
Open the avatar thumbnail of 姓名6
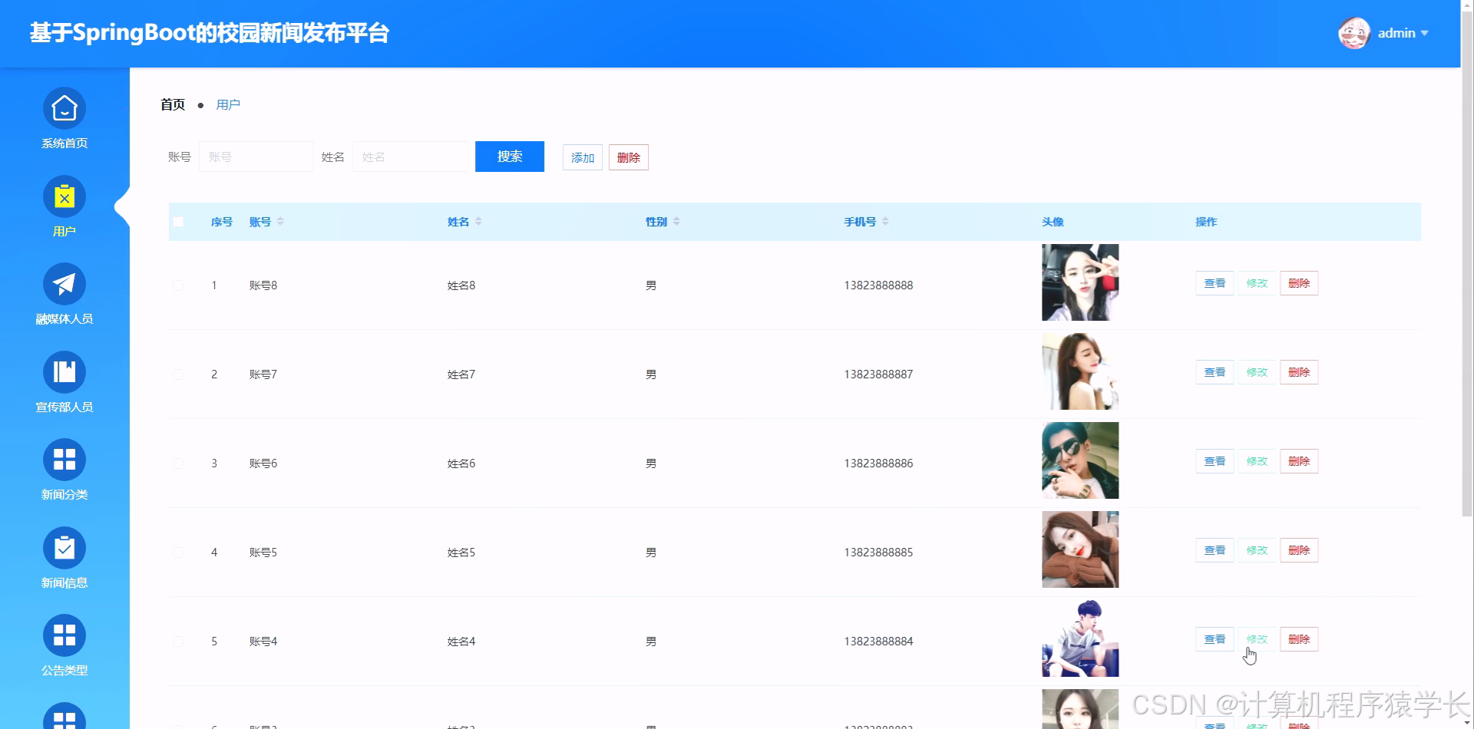pos(1079,460)
